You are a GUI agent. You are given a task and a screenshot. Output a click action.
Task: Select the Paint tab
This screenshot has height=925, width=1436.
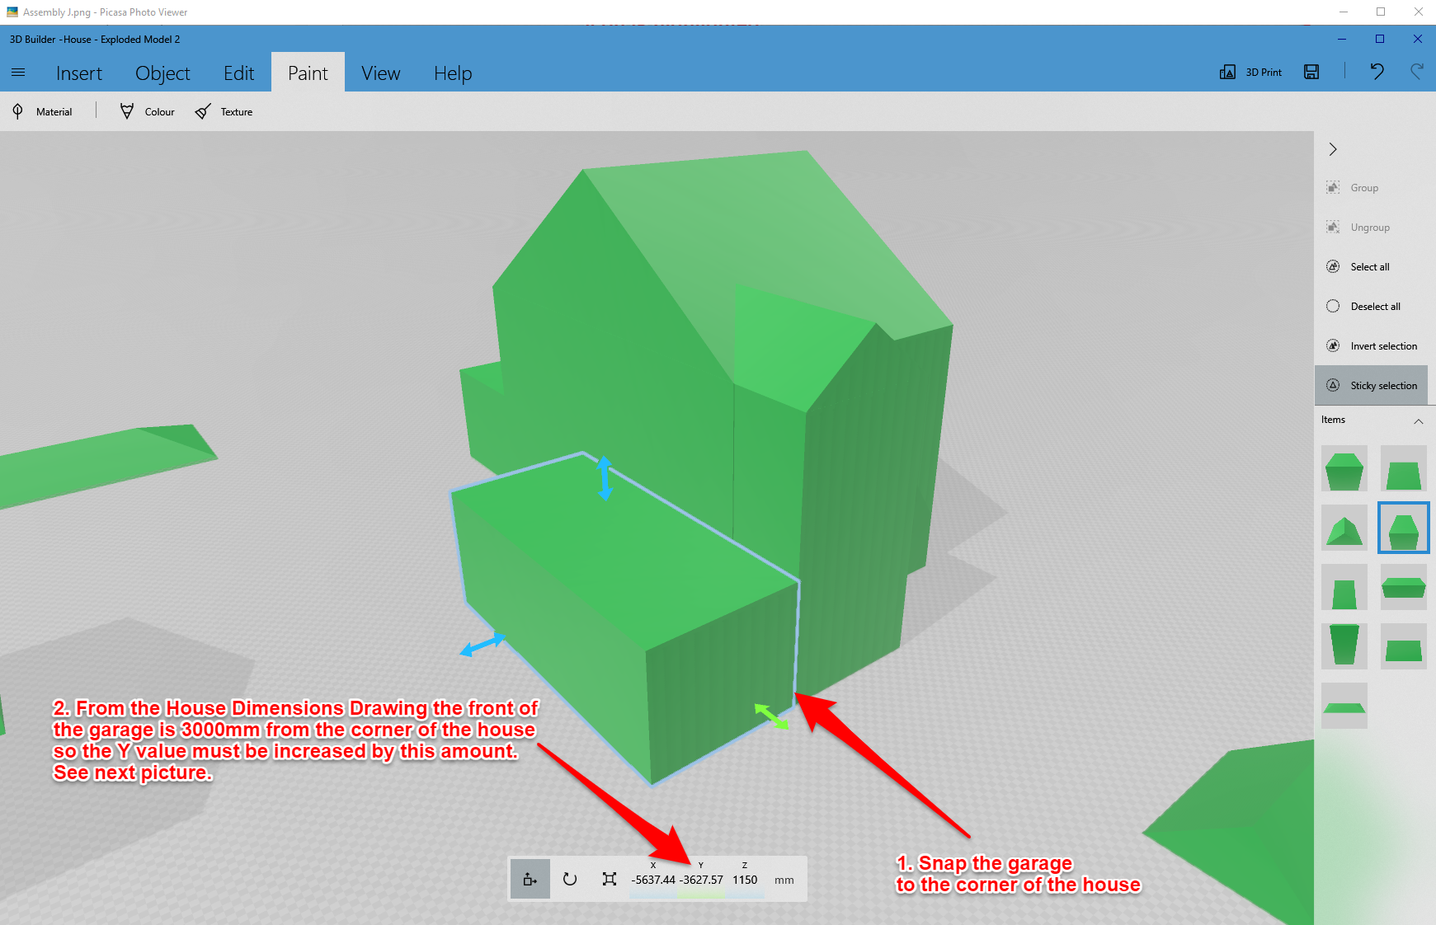308,73
